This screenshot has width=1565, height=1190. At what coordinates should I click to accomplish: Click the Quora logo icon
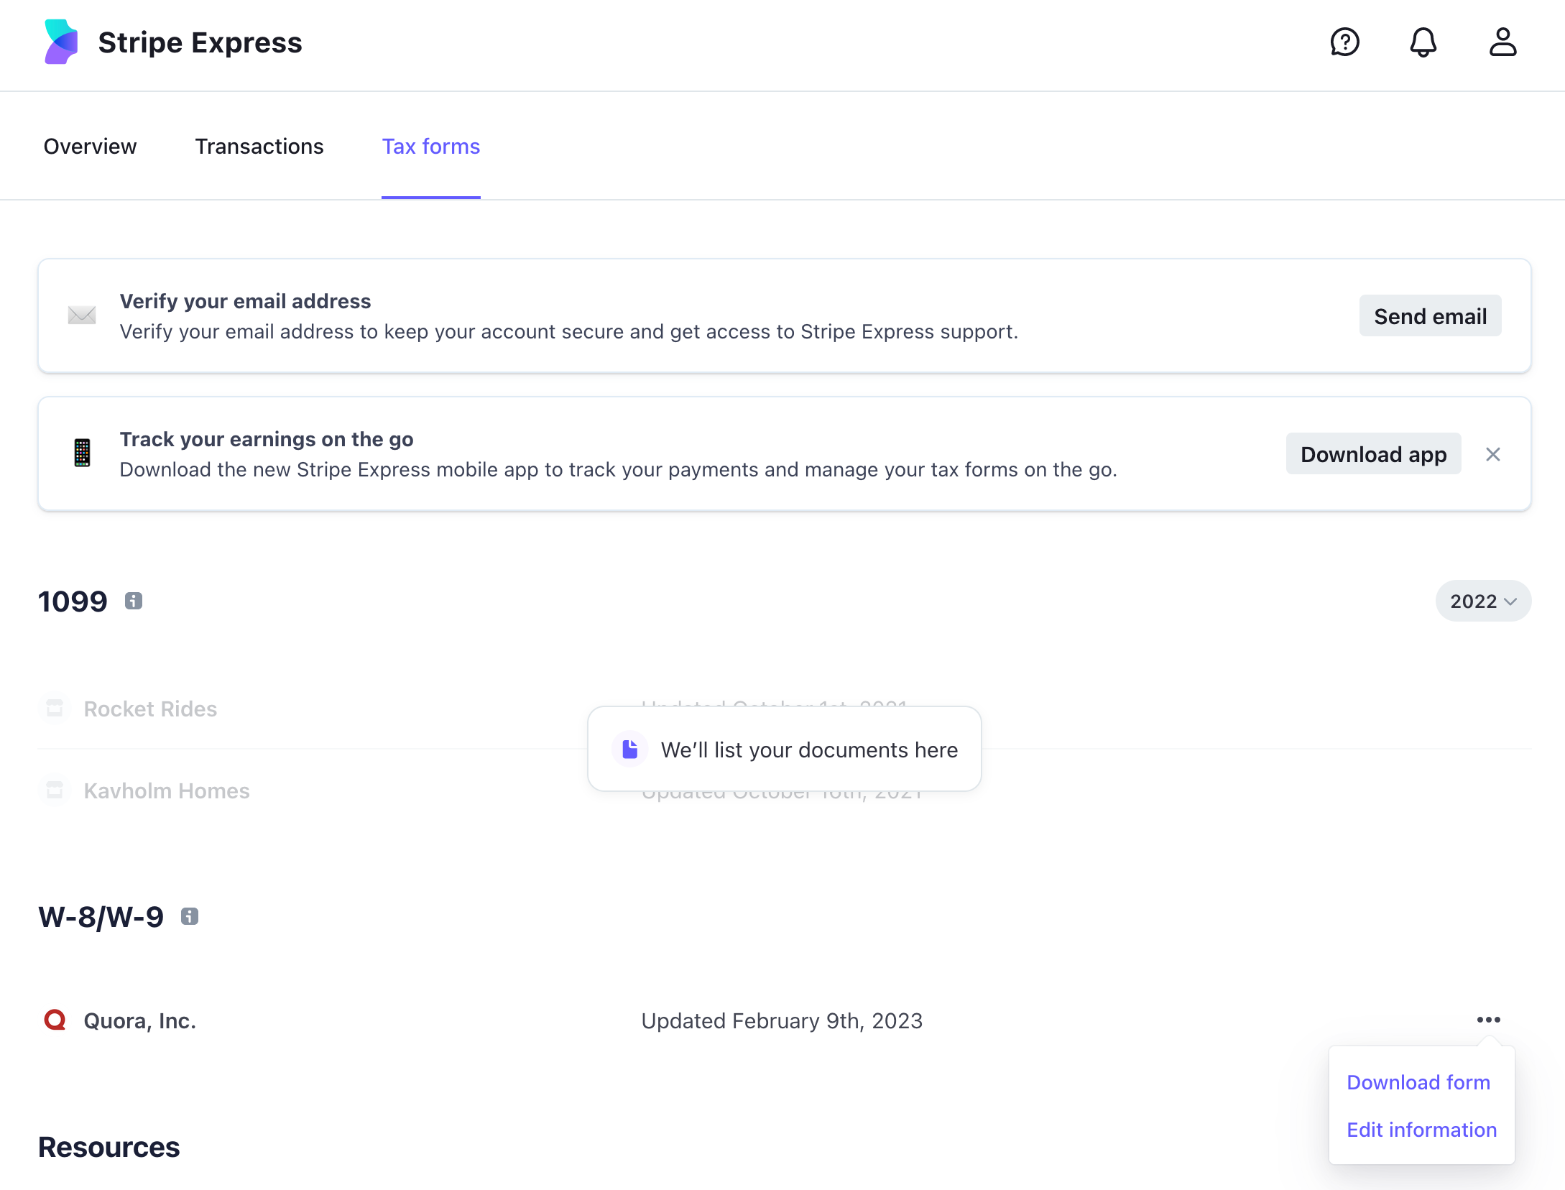tap(55, 1020)
